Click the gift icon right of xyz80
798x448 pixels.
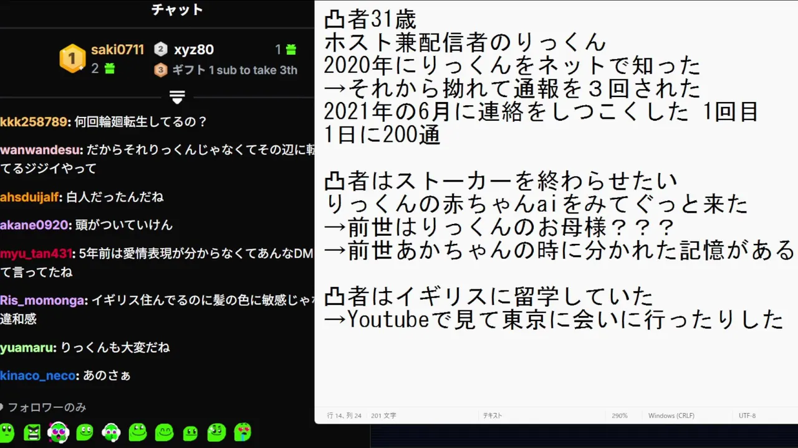click(291, 49)
